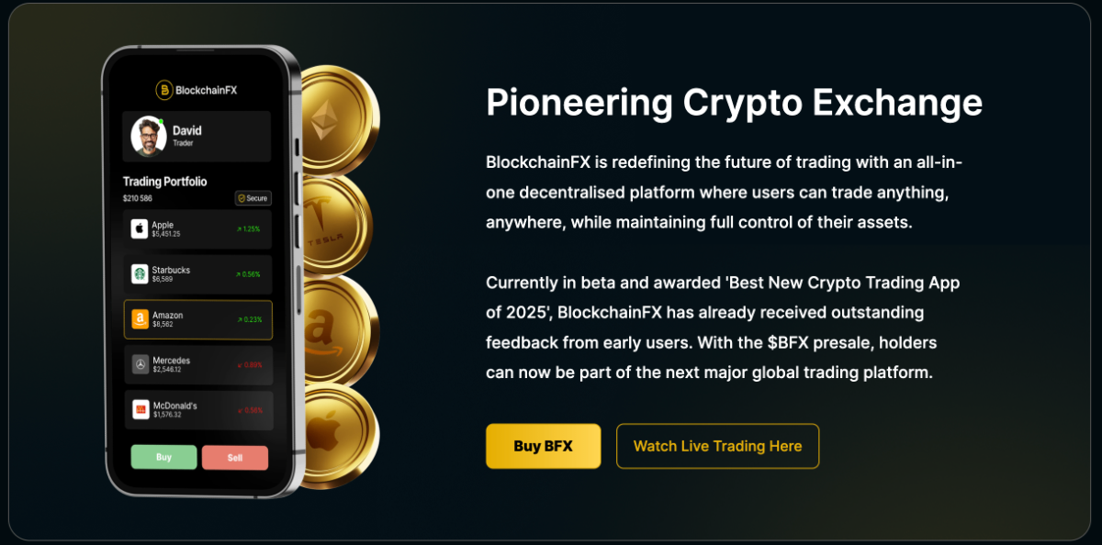
Task: Click the Mercedes logo icon in portfolio
Action: tap(140, 364)
